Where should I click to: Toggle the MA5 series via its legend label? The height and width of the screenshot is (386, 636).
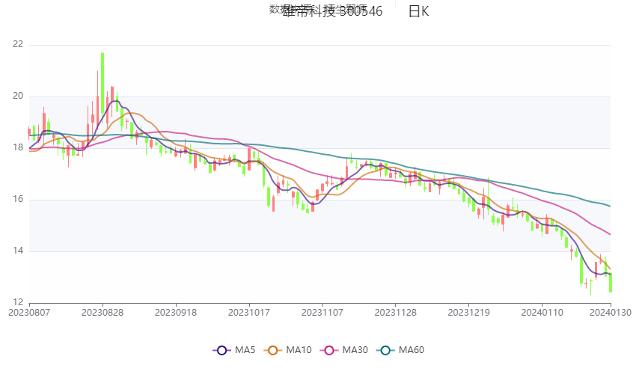pyautogui.click(x=245, y=350)
